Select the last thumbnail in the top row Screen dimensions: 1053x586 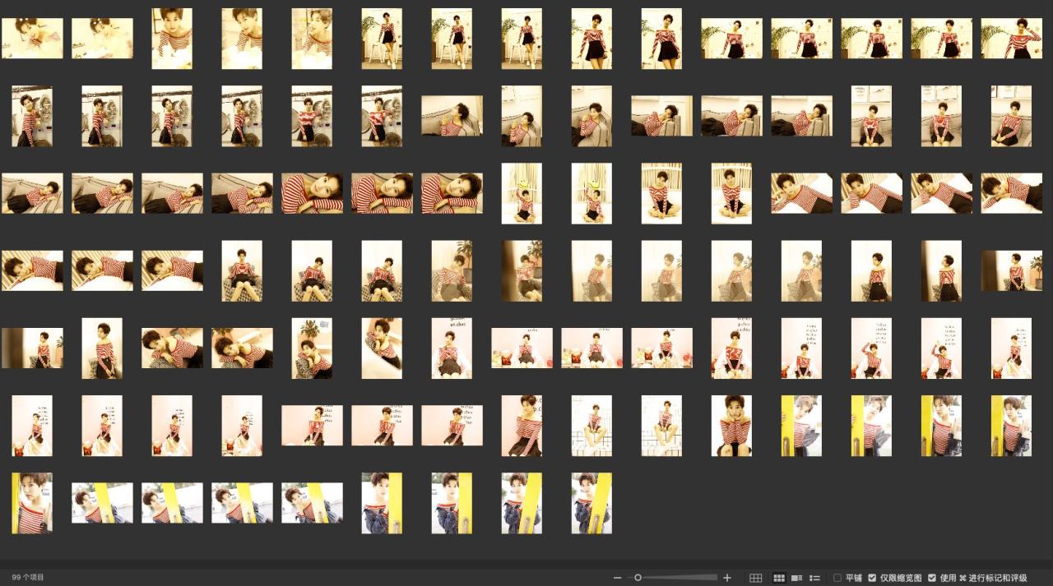1011,39
